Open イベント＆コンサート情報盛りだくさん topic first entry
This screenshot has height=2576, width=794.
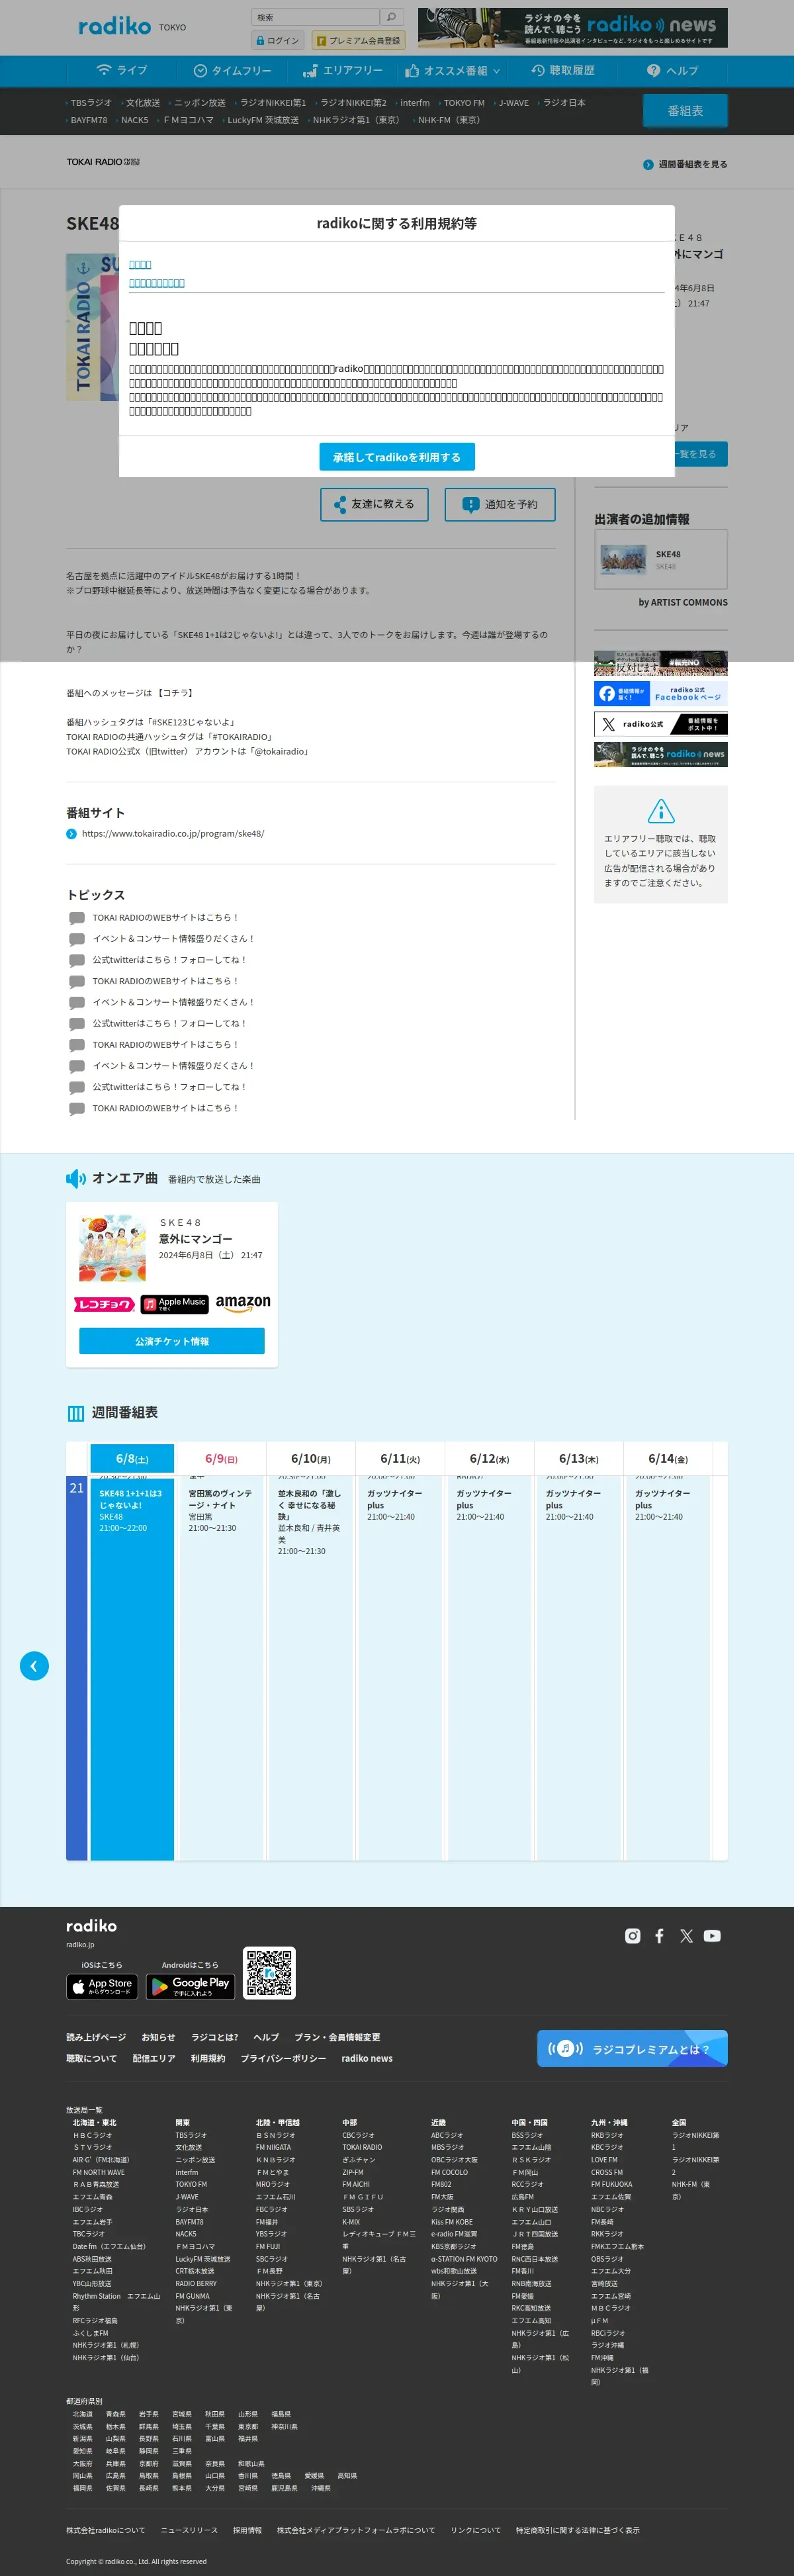(174, 938)
